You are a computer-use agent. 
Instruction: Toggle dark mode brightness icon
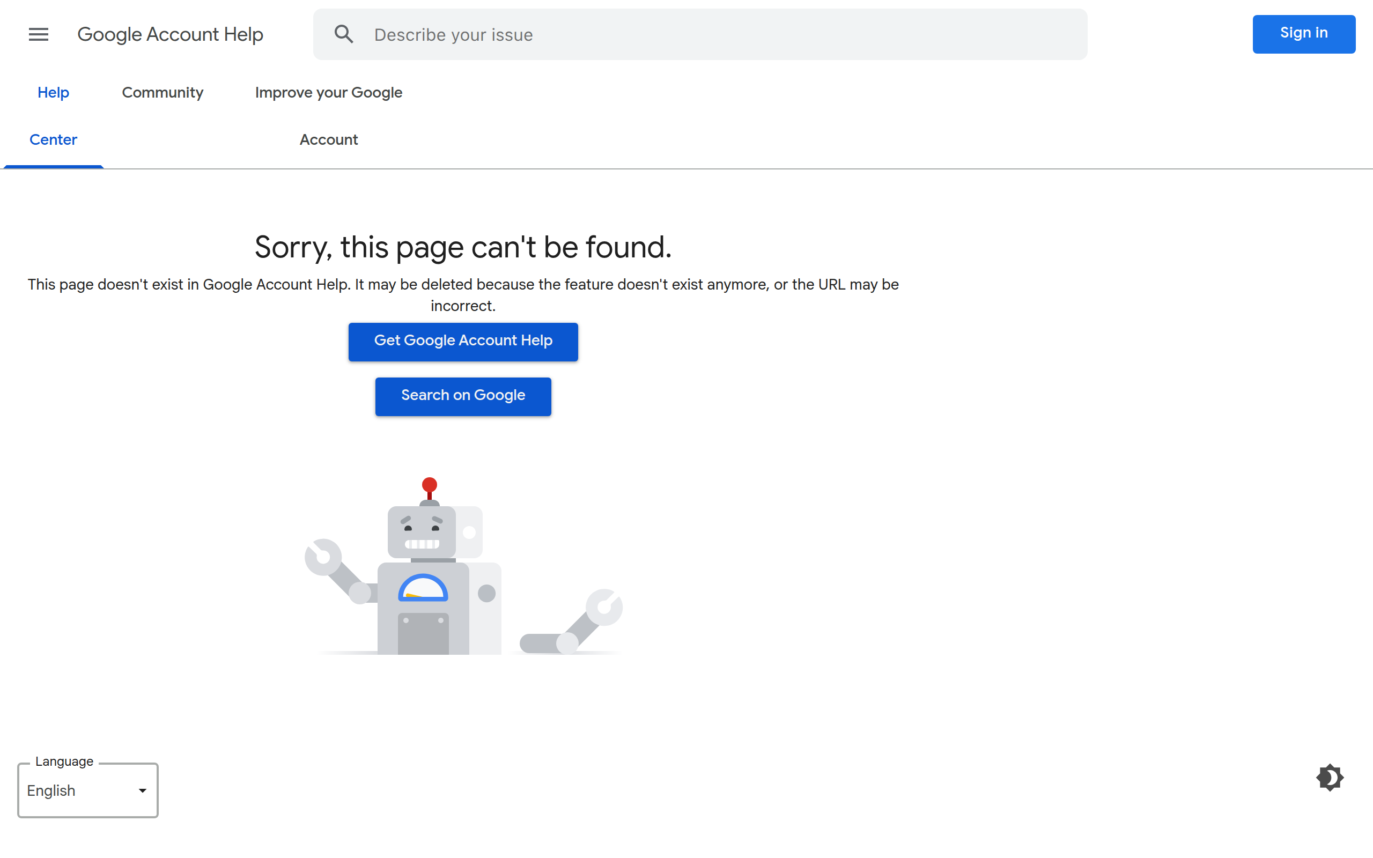(1330, 778)
